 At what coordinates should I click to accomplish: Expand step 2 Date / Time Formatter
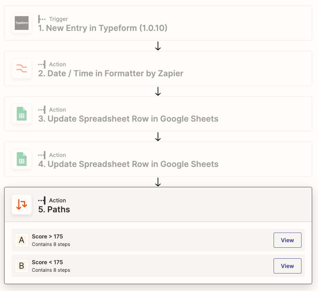(x=158, y=68)
